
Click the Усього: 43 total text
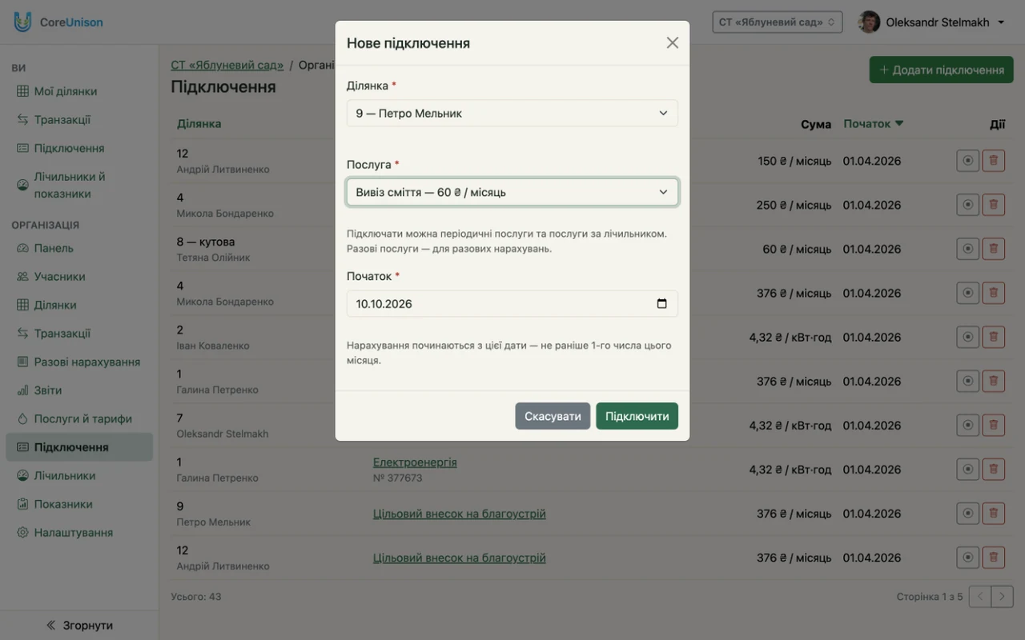click(196, 597)
